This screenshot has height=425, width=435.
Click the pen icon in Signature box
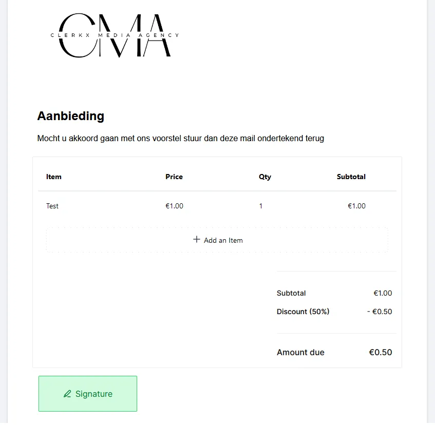click(67, 394)
